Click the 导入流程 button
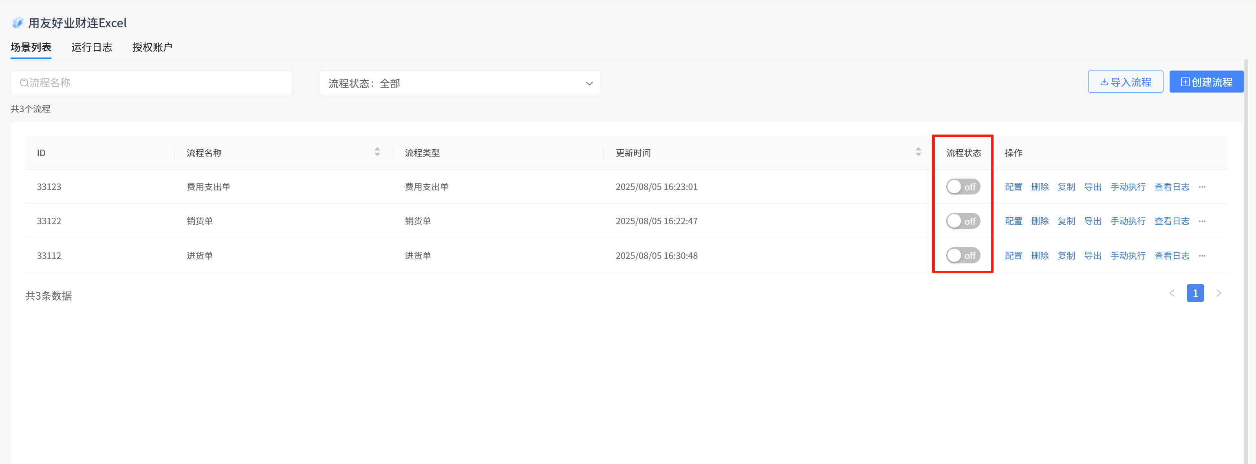Viewport: 1256px width, 464px height. pyautogui.click(x=1125, y=82)
